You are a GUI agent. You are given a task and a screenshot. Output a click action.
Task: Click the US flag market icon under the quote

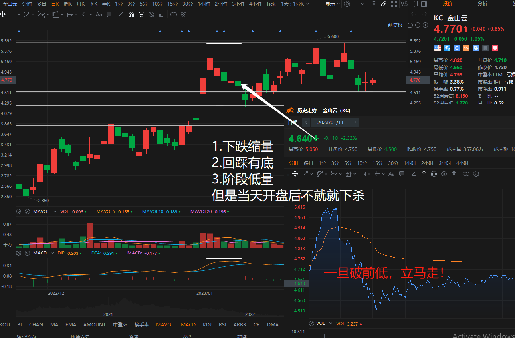[x=438, y=48]
